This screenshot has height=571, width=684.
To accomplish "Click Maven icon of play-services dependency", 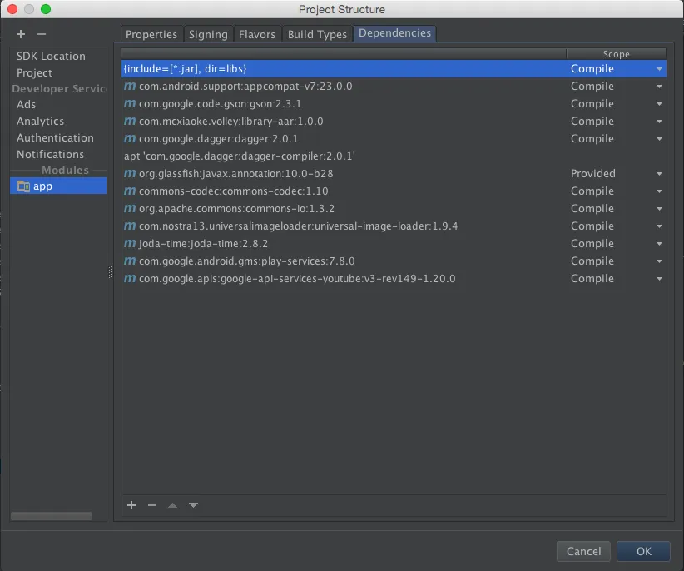I will point(130,261).
